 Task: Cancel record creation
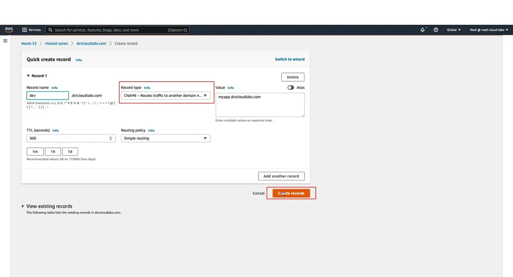click(x=258, y=193)
